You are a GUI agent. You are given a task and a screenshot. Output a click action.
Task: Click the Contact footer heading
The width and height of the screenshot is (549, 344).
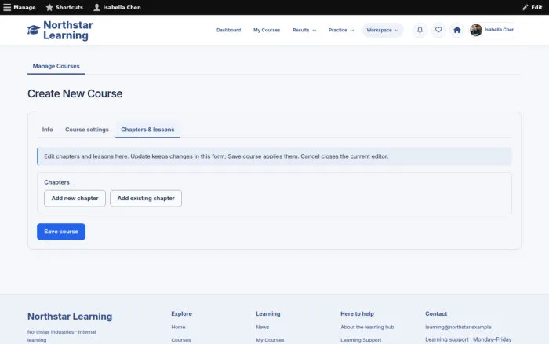436,314
